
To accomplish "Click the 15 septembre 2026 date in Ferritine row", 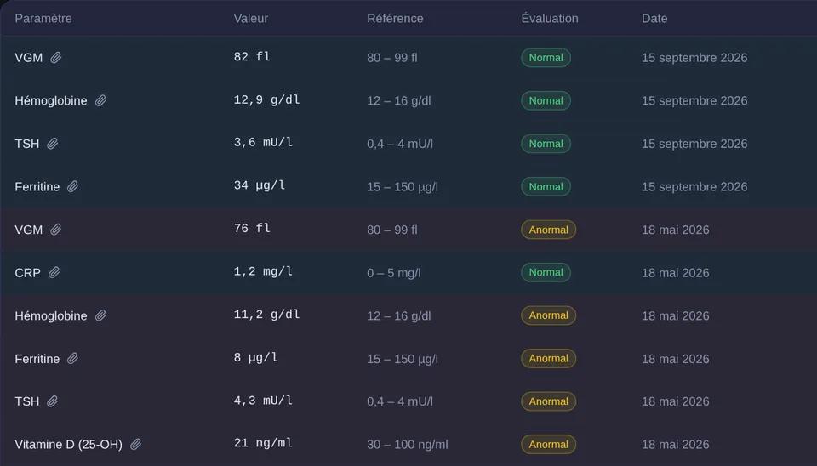I will tap(694, 187).
